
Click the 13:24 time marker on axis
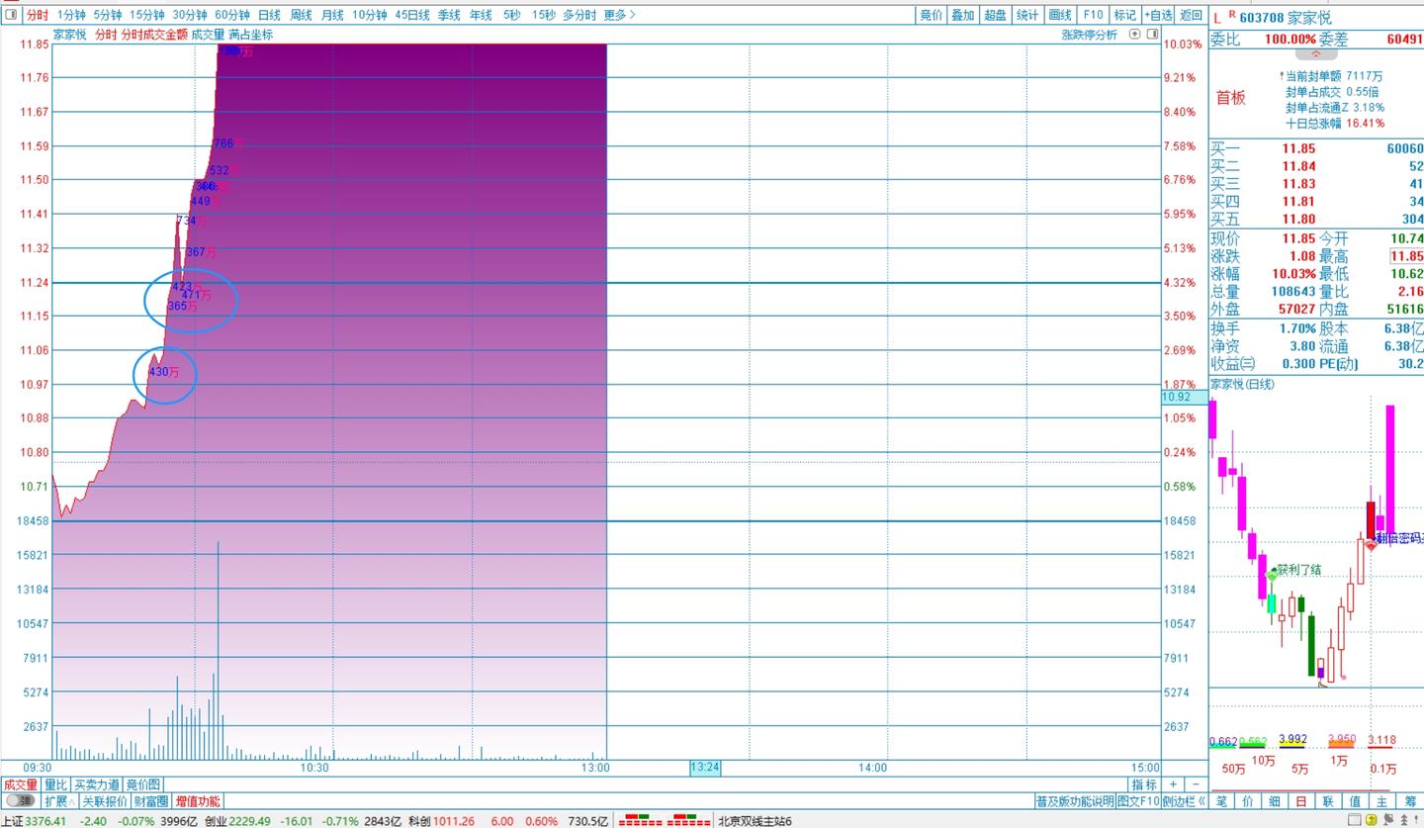[705, 768]
